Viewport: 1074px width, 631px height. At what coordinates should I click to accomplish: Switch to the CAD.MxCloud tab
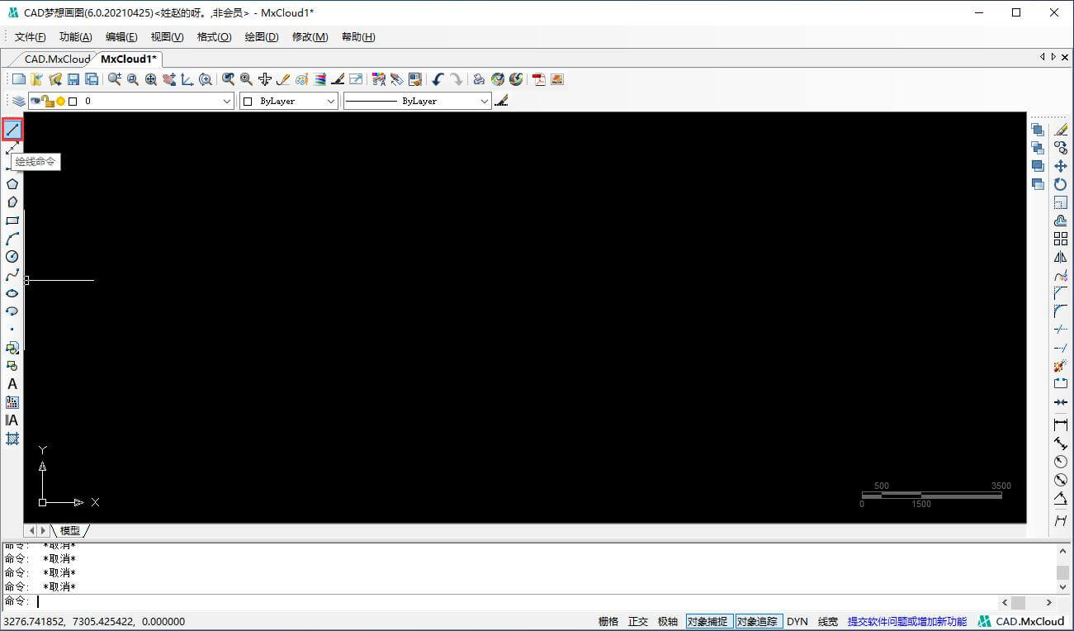(57, 59)
